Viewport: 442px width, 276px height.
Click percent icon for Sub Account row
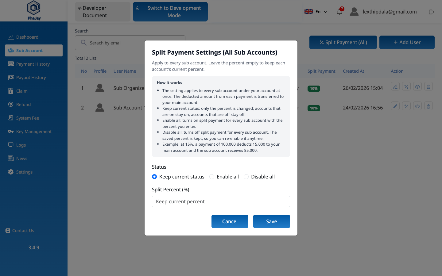(x=406, y=106)
